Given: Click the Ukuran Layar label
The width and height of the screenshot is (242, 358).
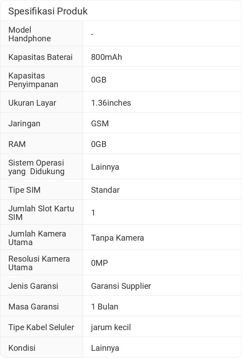Looking at the screenshot, I should click(x=32, y=103).
